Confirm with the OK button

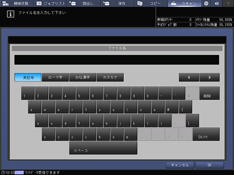(210, 165)
